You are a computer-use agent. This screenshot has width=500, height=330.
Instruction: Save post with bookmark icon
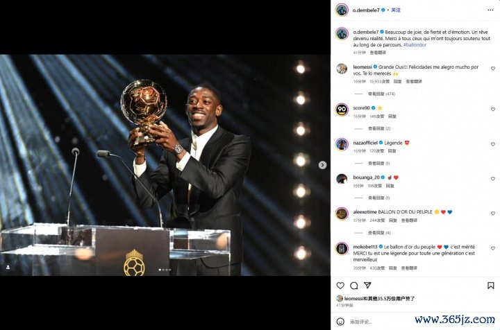pos(491,286)
